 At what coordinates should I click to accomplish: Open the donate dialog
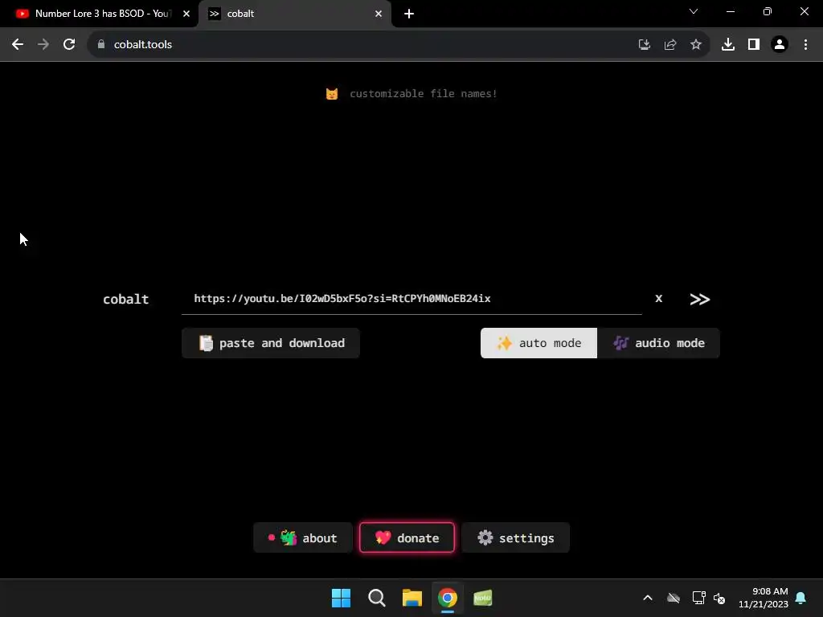(407, 537)
